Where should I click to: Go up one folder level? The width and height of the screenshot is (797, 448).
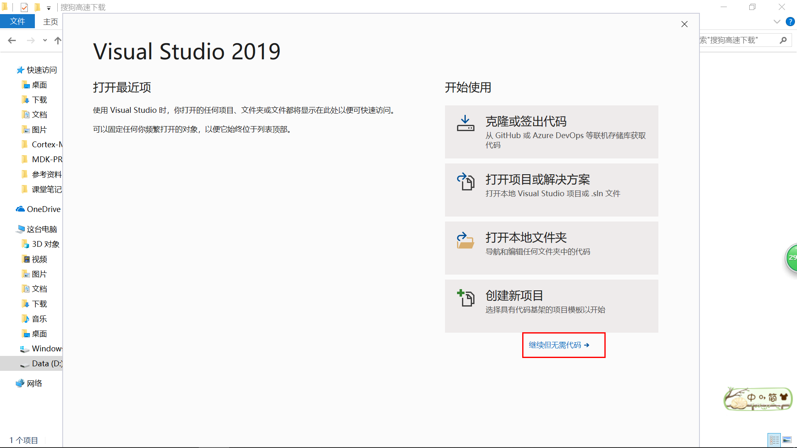tap(58, 40)
